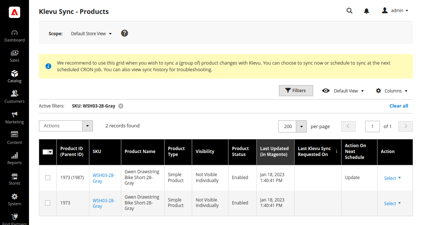Sort by Last Updated (in Magento) header
The width and height of the screenshot is (421, 225).
tap(276, 152)
